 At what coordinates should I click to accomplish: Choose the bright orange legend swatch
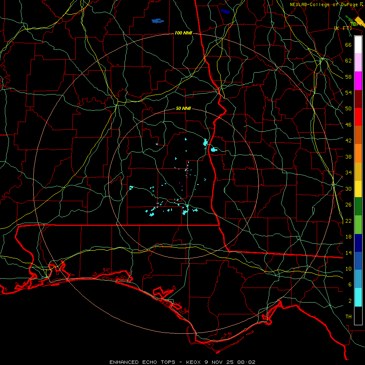tap(358, 153)
